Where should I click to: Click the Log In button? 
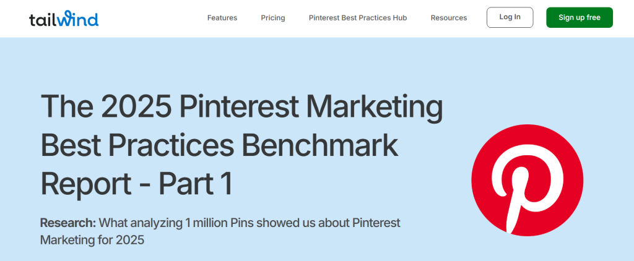[510, 17]
